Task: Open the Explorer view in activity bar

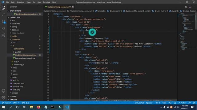Action: click(x=3, y=8)
